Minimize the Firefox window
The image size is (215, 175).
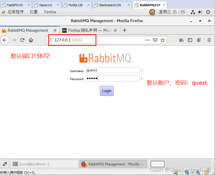(191, 21)
